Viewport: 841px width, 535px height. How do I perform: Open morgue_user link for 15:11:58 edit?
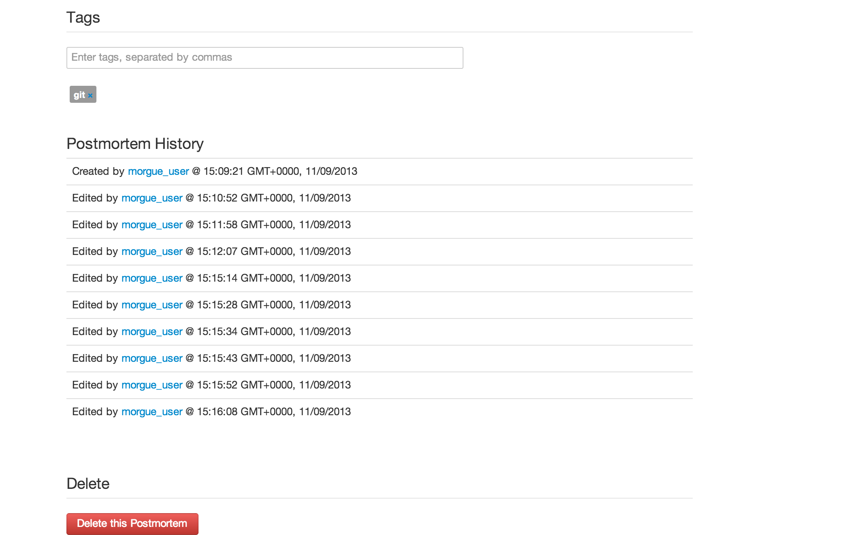pyautogui.click(x=152, y=225)
